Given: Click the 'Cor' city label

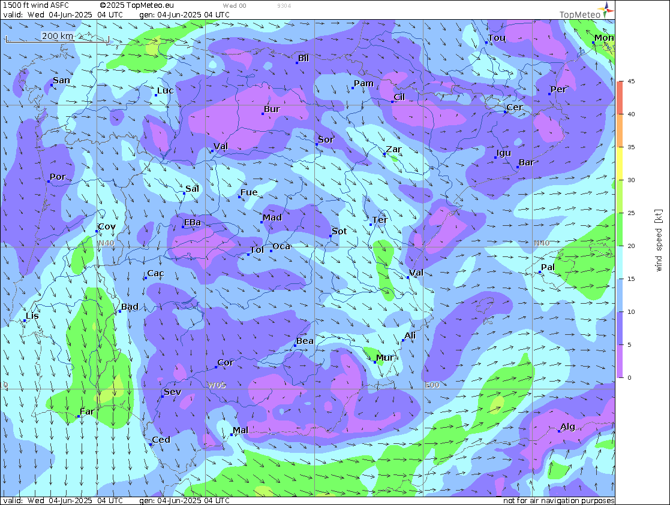Looking at the screenshot, I should click(x=226, y=362).
